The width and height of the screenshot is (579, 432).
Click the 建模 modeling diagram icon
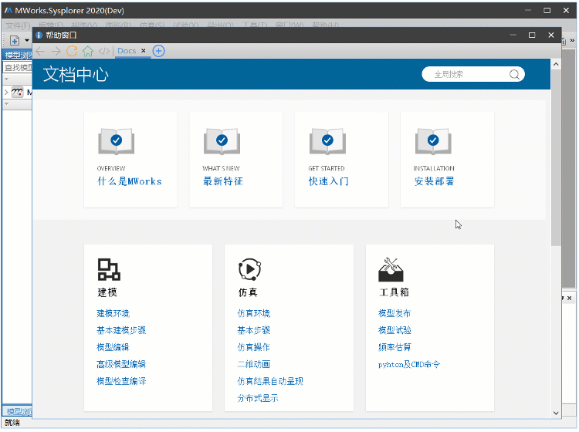pyautogui.click(x=109, y=269)
